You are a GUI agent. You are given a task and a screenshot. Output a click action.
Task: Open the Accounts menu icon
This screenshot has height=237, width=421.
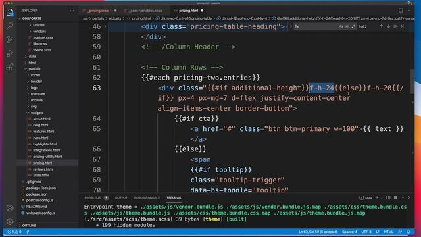(x=10, y=208)
